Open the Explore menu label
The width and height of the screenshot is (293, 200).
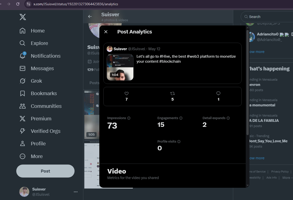[40, 43]
